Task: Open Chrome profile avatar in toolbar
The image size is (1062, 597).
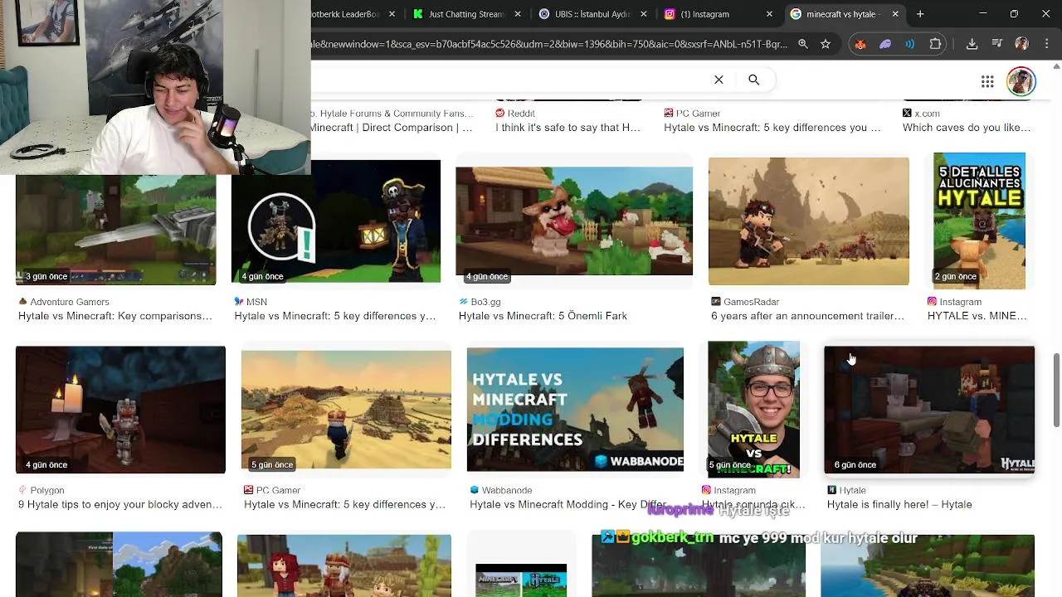Action: click(1021, 44)
